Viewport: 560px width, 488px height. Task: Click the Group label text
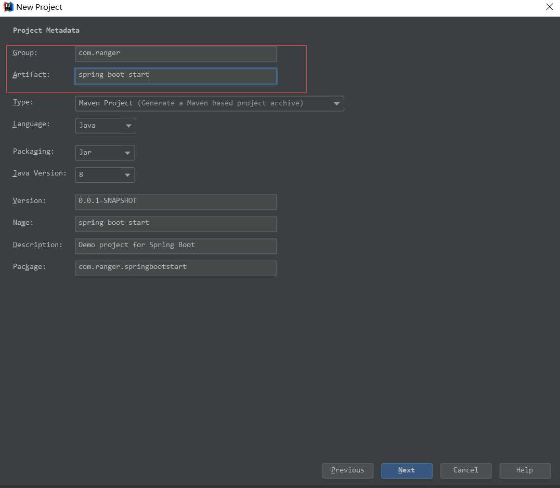coord(25,53)
